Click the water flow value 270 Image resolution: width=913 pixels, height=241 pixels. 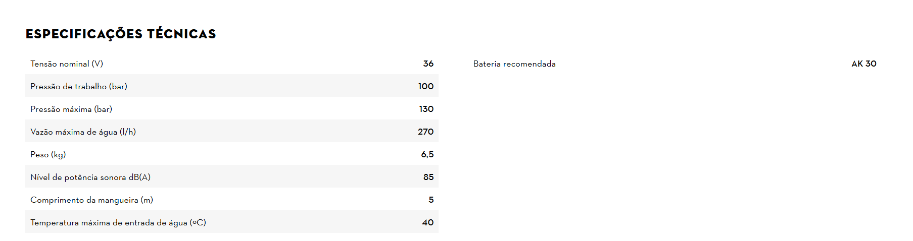(425, 132)
